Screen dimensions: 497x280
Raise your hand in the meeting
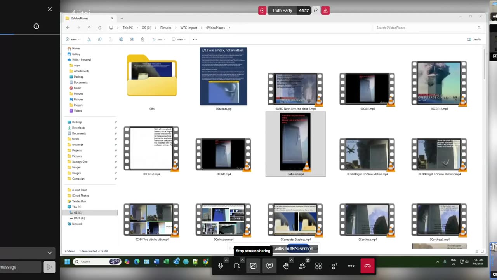tap(286, 266)
